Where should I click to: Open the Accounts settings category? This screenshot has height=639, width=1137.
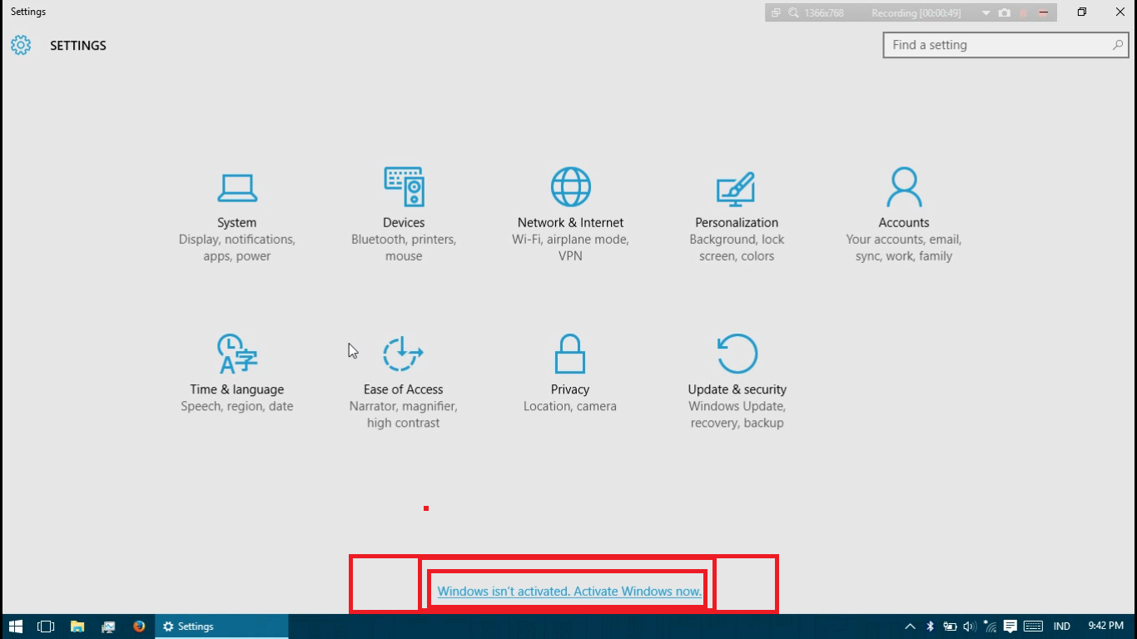tap(903, 215)
